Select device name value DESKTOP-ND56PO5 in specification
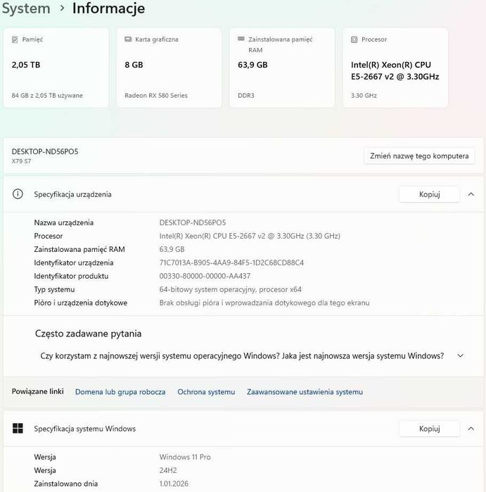The height and width of the screenshot is (492, 486). (193, 222)
